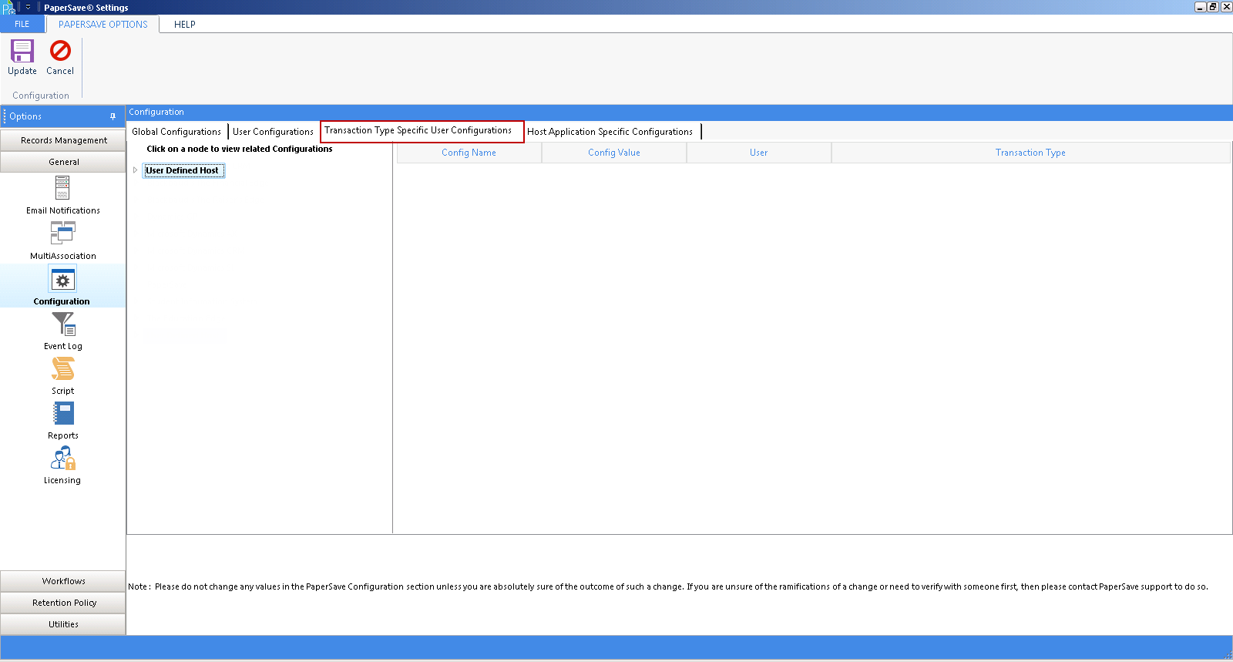Image resolution: width=1233 pixels, height=662 pixels.
Task: Sort by Config Name column header
Action: click(x=469, y=153)
